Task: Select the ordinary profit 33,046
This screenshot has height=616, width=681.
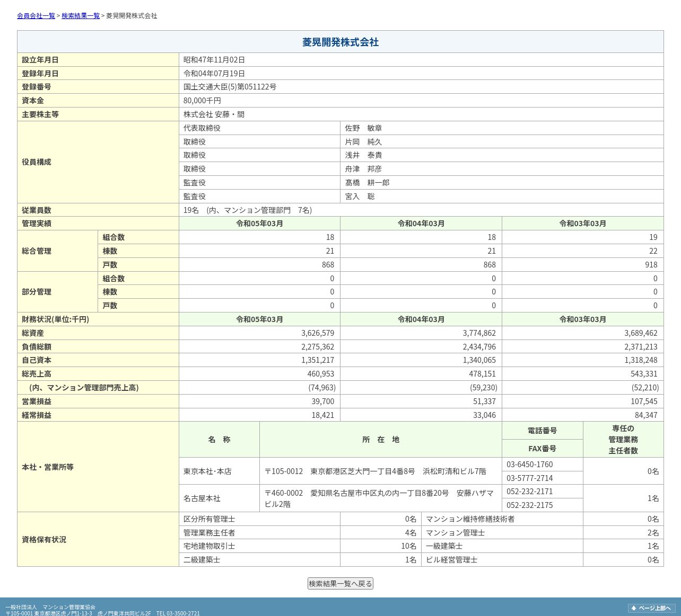Action: click(x=484, y=415)
